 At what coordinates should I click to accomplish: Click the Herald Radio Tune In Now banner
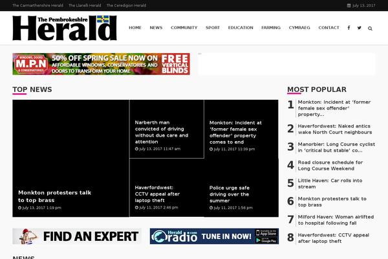pyautogui.click(x=214, y=236)
